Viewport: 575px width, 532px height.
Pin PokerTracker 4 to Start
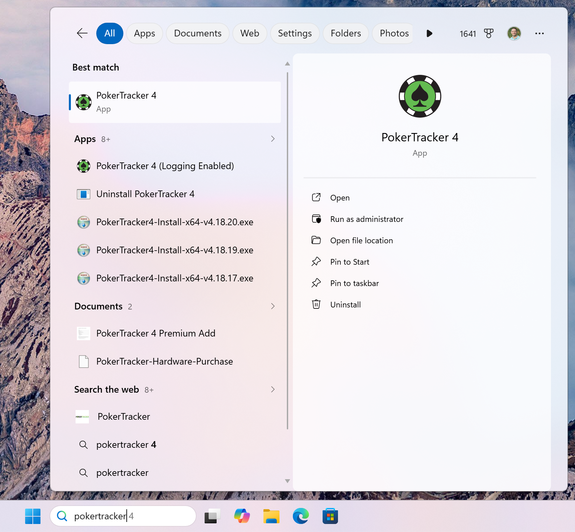tap(420, 262)
